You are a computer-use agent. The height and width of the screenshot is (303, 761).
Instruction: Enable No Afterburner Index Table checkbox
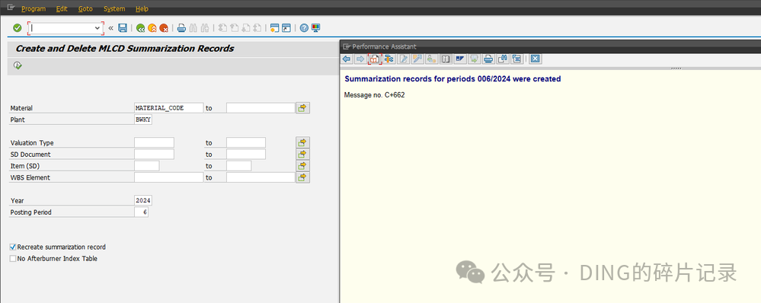pos(13,258)
